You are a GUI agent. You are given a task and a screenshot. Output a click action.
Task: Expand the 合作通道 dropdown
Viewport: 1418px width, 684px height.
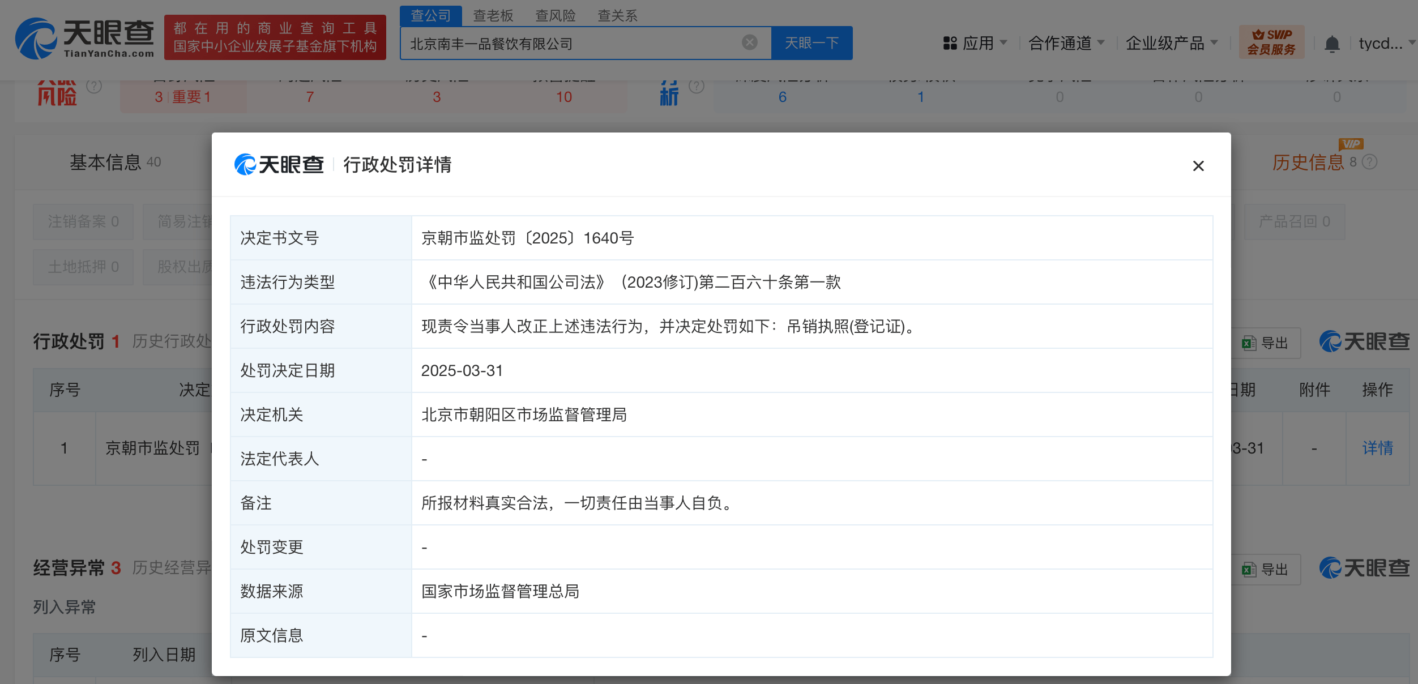(x=1066, y=43)
